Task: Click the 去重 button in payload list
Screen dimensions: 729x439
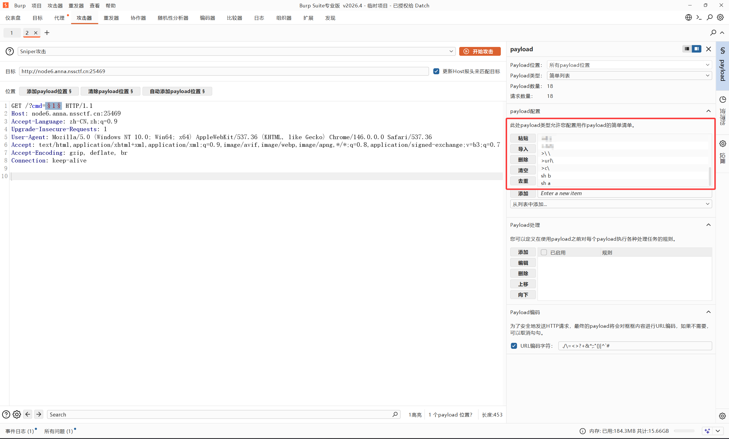Action: point(523,181)
